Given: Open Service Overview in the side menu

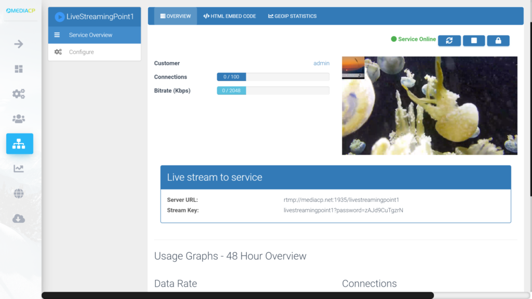Looking at the screenshot, I should pyautogui.click(x=95, y=35).
